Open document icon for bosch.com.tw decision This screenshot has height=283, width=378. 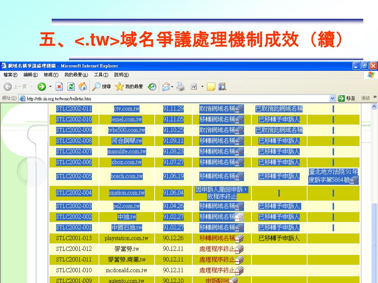pos(240,177)
